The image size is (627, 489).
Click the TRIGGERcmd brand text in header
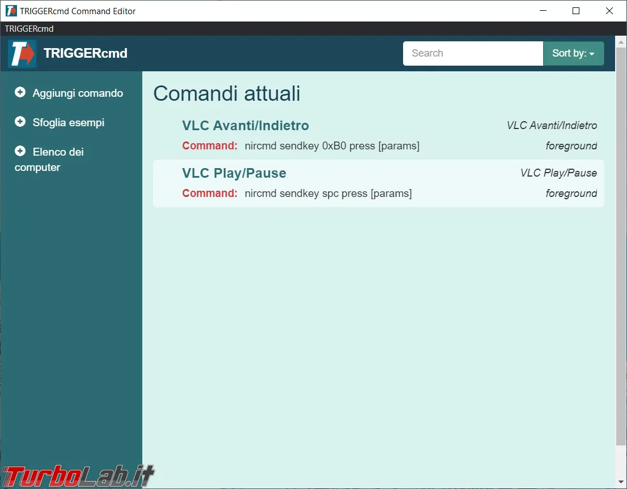pos(86,53)
